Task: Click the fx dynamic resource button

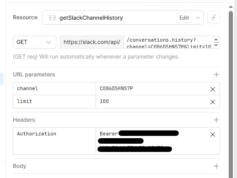Action: pos(214,17)
